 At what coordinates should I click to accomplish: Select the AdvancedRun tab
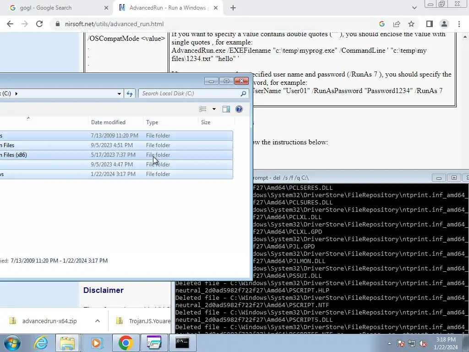168,8
